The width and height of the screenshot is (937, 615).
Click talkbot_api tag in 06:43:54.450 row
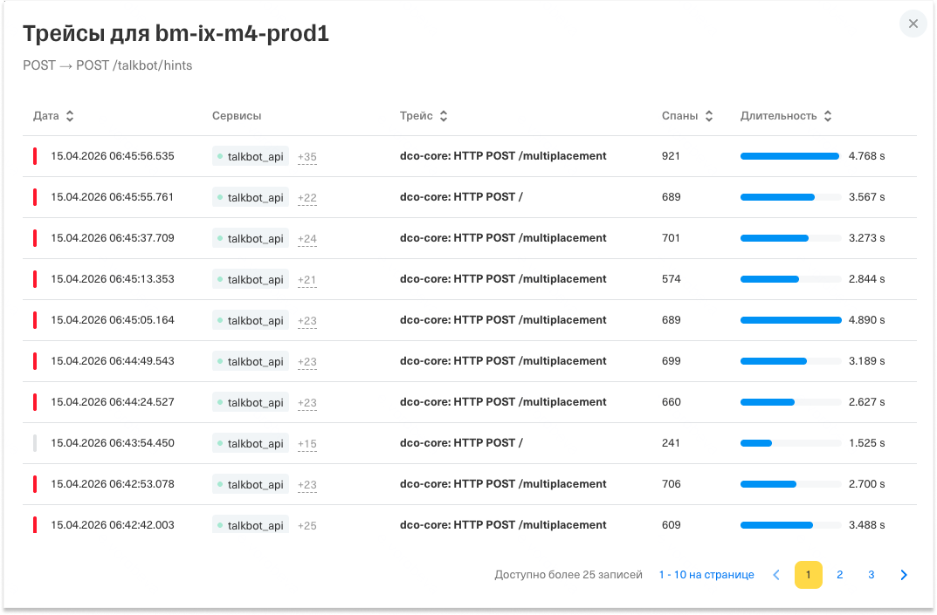tap(251, 444)
